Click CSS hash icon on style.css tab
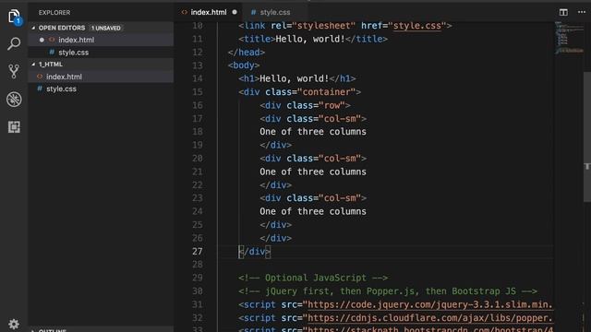 (253, 12)
